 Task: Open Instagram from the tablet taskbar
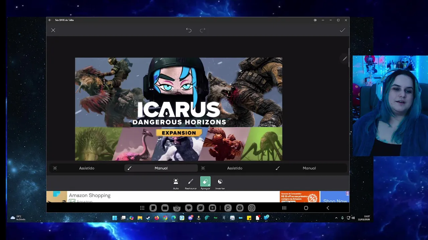tap(252, 208)
